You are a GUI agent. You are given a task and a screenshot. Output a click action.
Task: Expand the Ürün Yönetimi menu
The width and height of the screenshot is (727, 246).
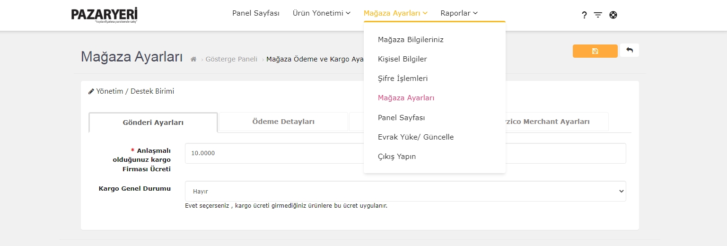coord(322,13)
